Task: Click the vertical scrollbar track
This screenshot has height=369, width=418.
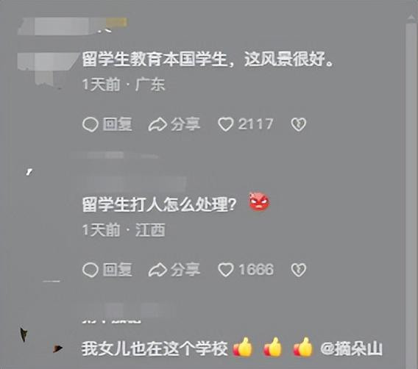Action: [411, 194]
